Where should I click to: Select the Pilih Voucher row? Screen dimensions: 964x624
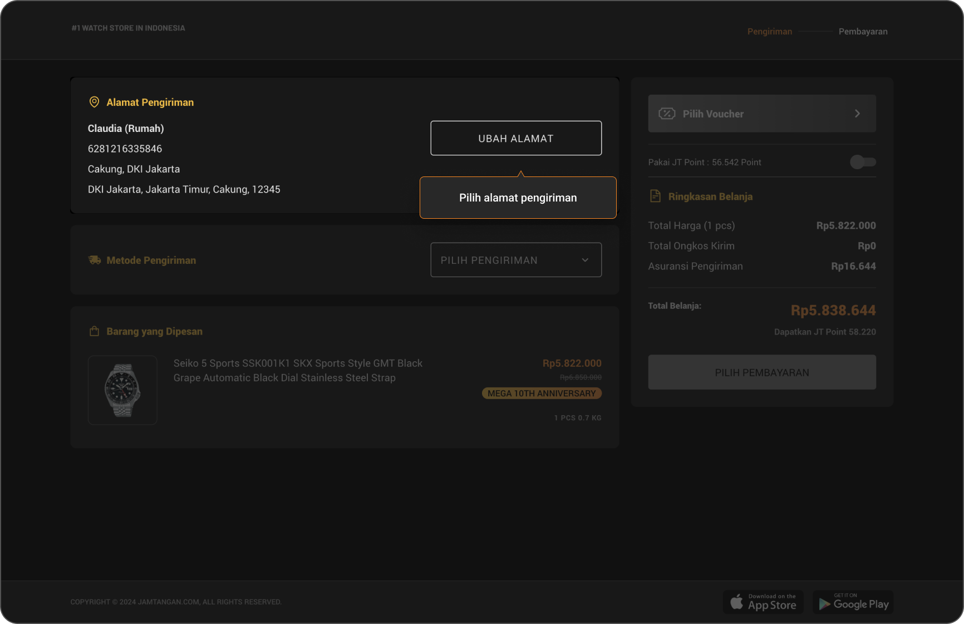point(762,114)
